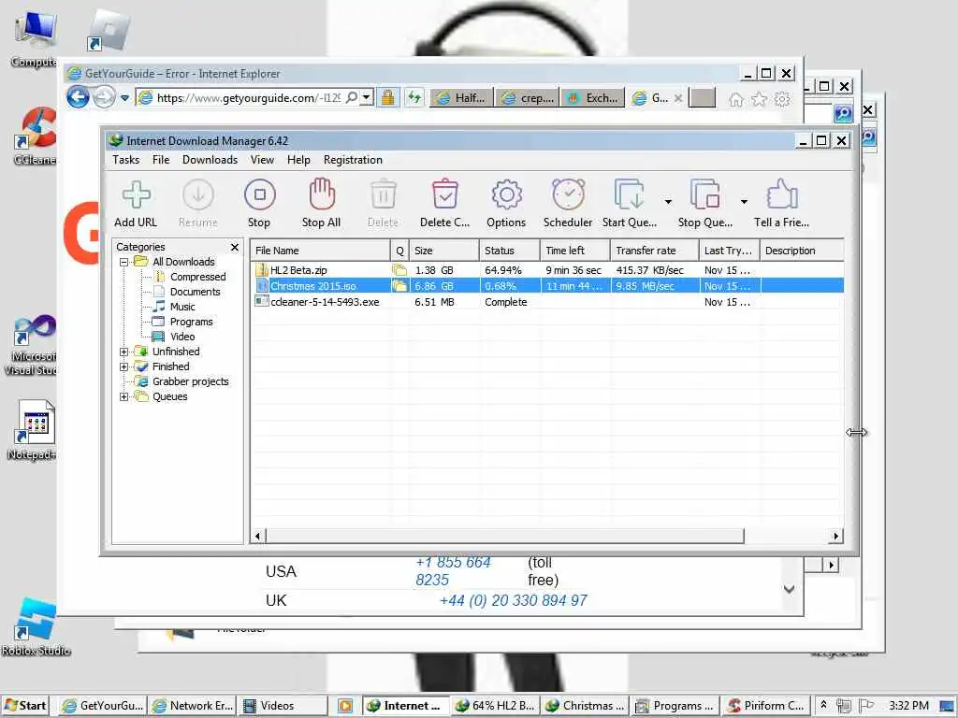The image size is (958, 718).
Task: Click Internet Explorer back button
Action: [79, 97]
